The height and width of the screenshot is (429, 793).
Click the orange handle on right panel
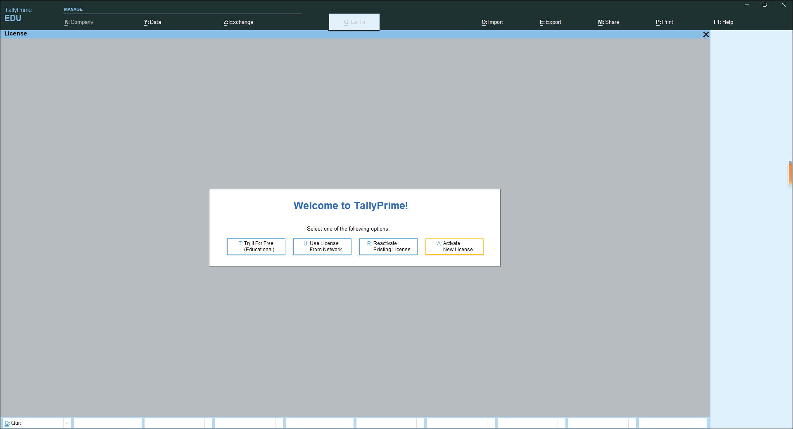coord(790,173)
